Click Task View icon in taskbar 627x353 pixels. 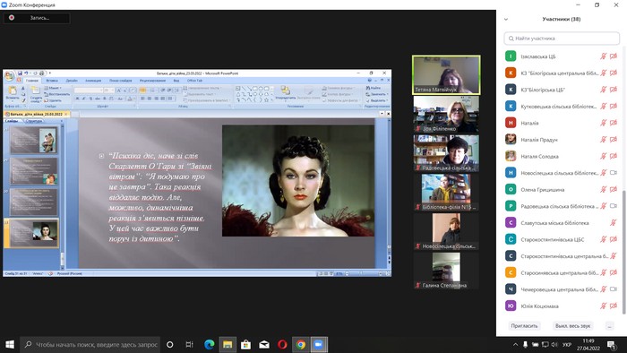189,344
